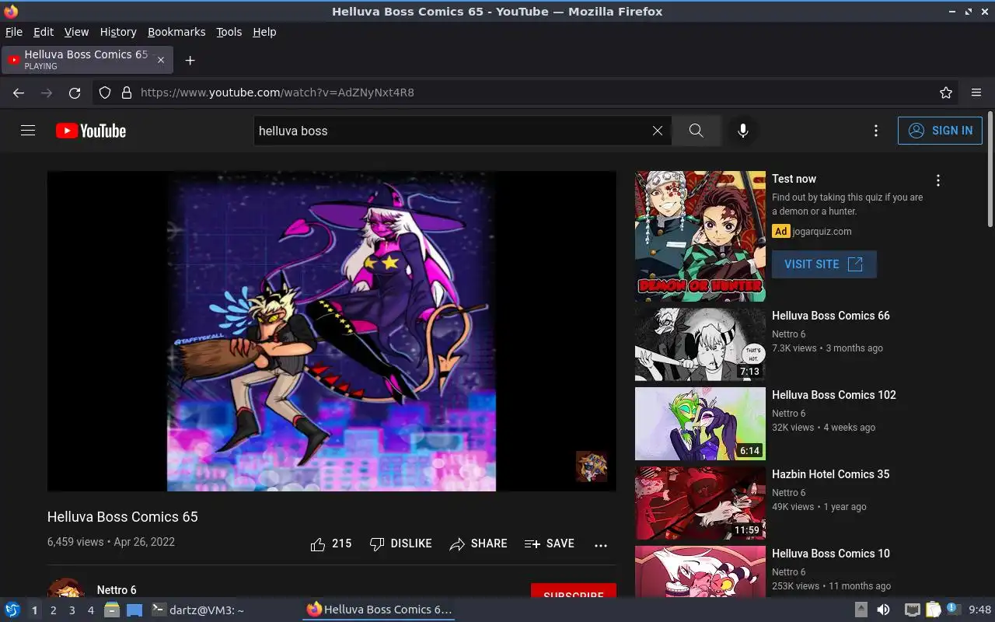The width and height of the screenshot is (995, 622).
Task: Open Helluva Boss Comics 10 thumbnail
Action: tap(700, 571)
